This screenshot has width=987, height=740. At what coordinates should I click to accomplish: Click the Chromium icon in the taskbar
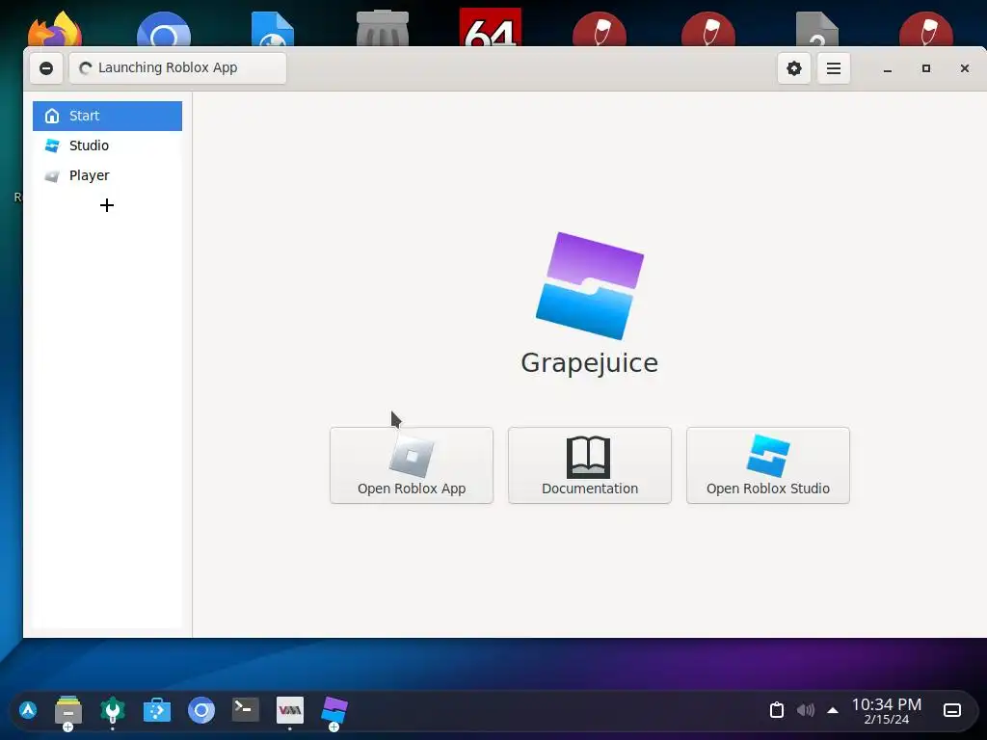pyautogui.click(x=201, y=711)
